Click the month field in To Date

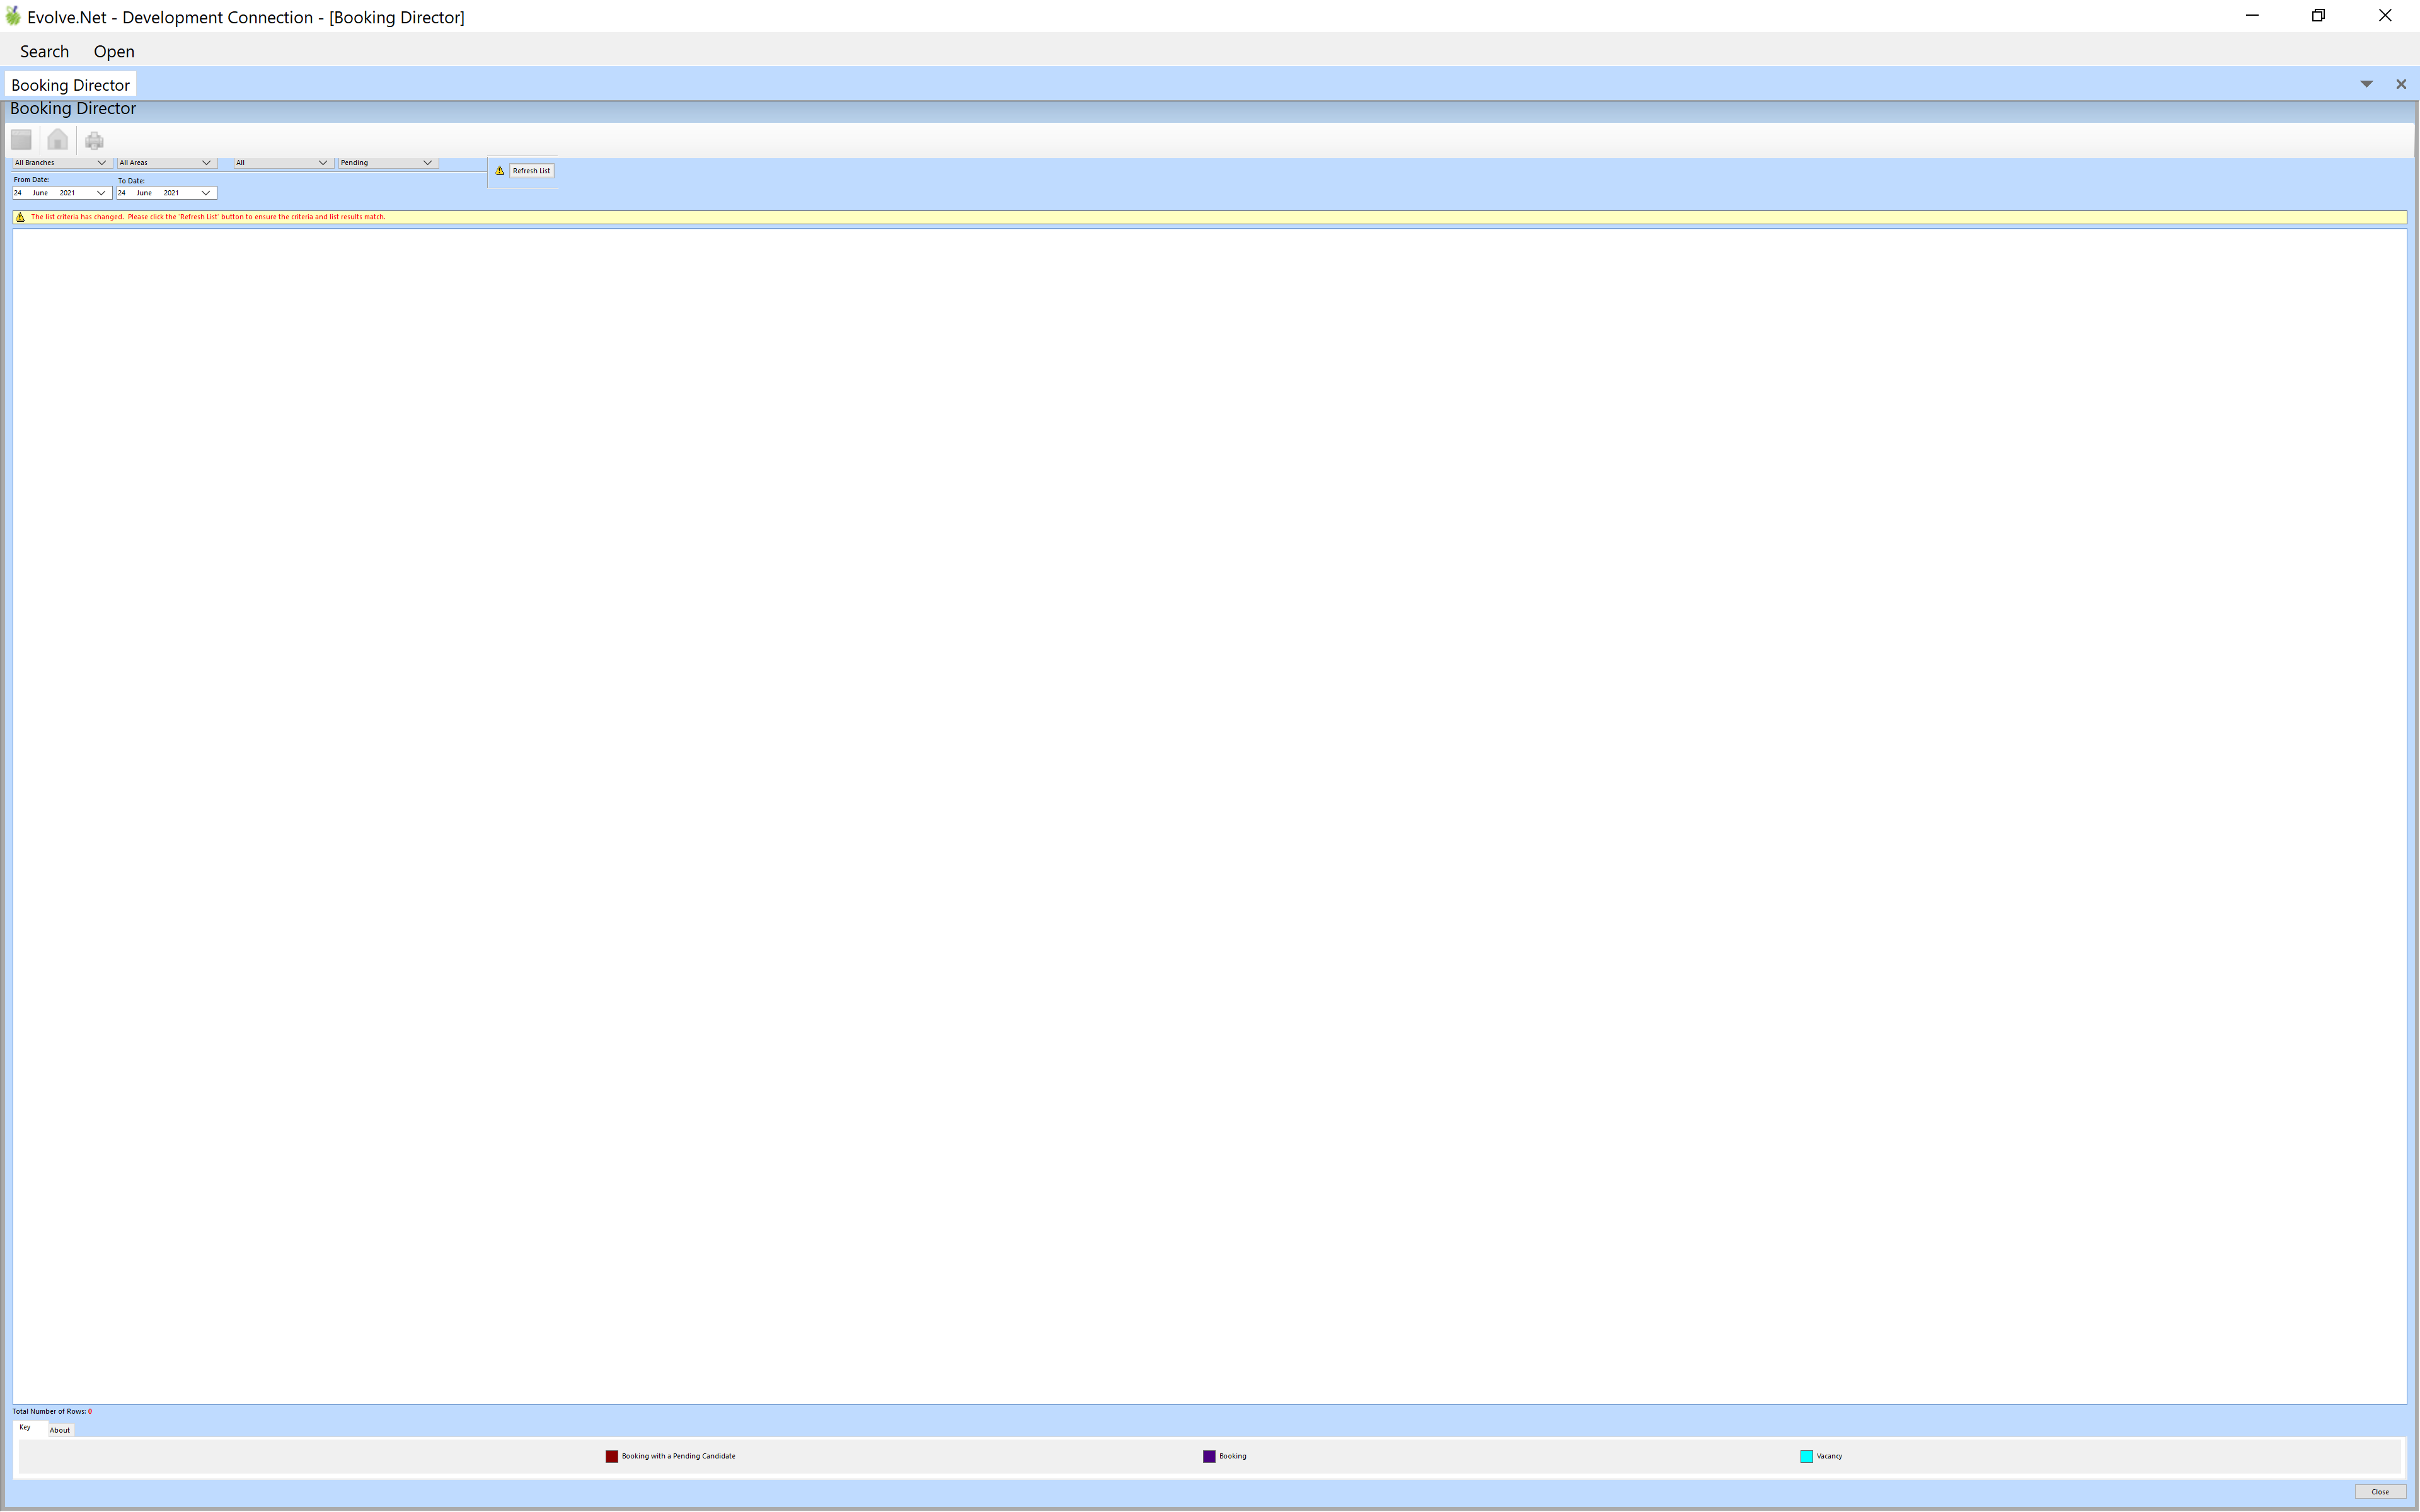pyautogui.click(x=144, y=193)
